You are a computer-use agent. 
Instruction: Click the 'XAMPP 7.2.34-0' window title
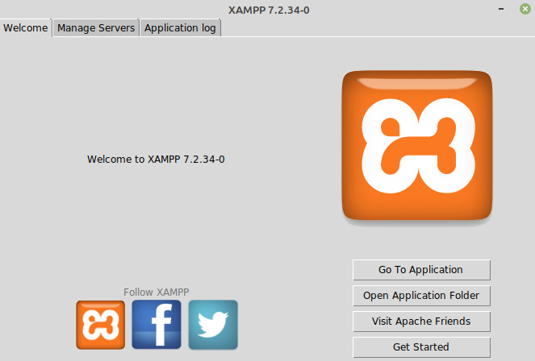coord(267,9)
